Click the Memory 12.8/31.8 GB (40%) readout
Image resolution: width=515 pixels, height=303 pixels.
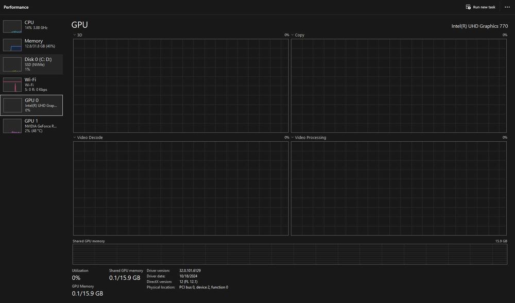(x=40, y=46)
